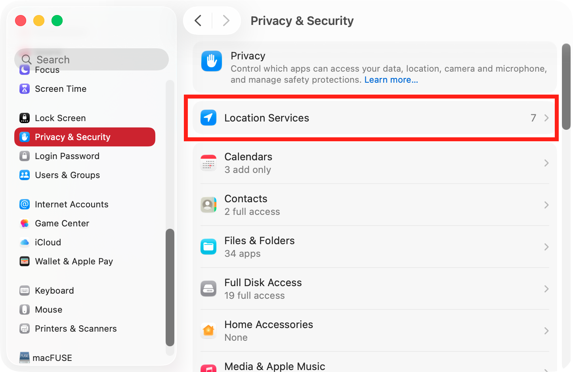
Task: Open Files & Folders via its folder icon
Action: click(208, 246)
